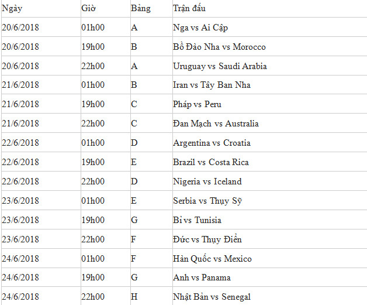Click the 'Bảng' column header
Viewport: 367px width, 305px height.
[x=141, y=9]
